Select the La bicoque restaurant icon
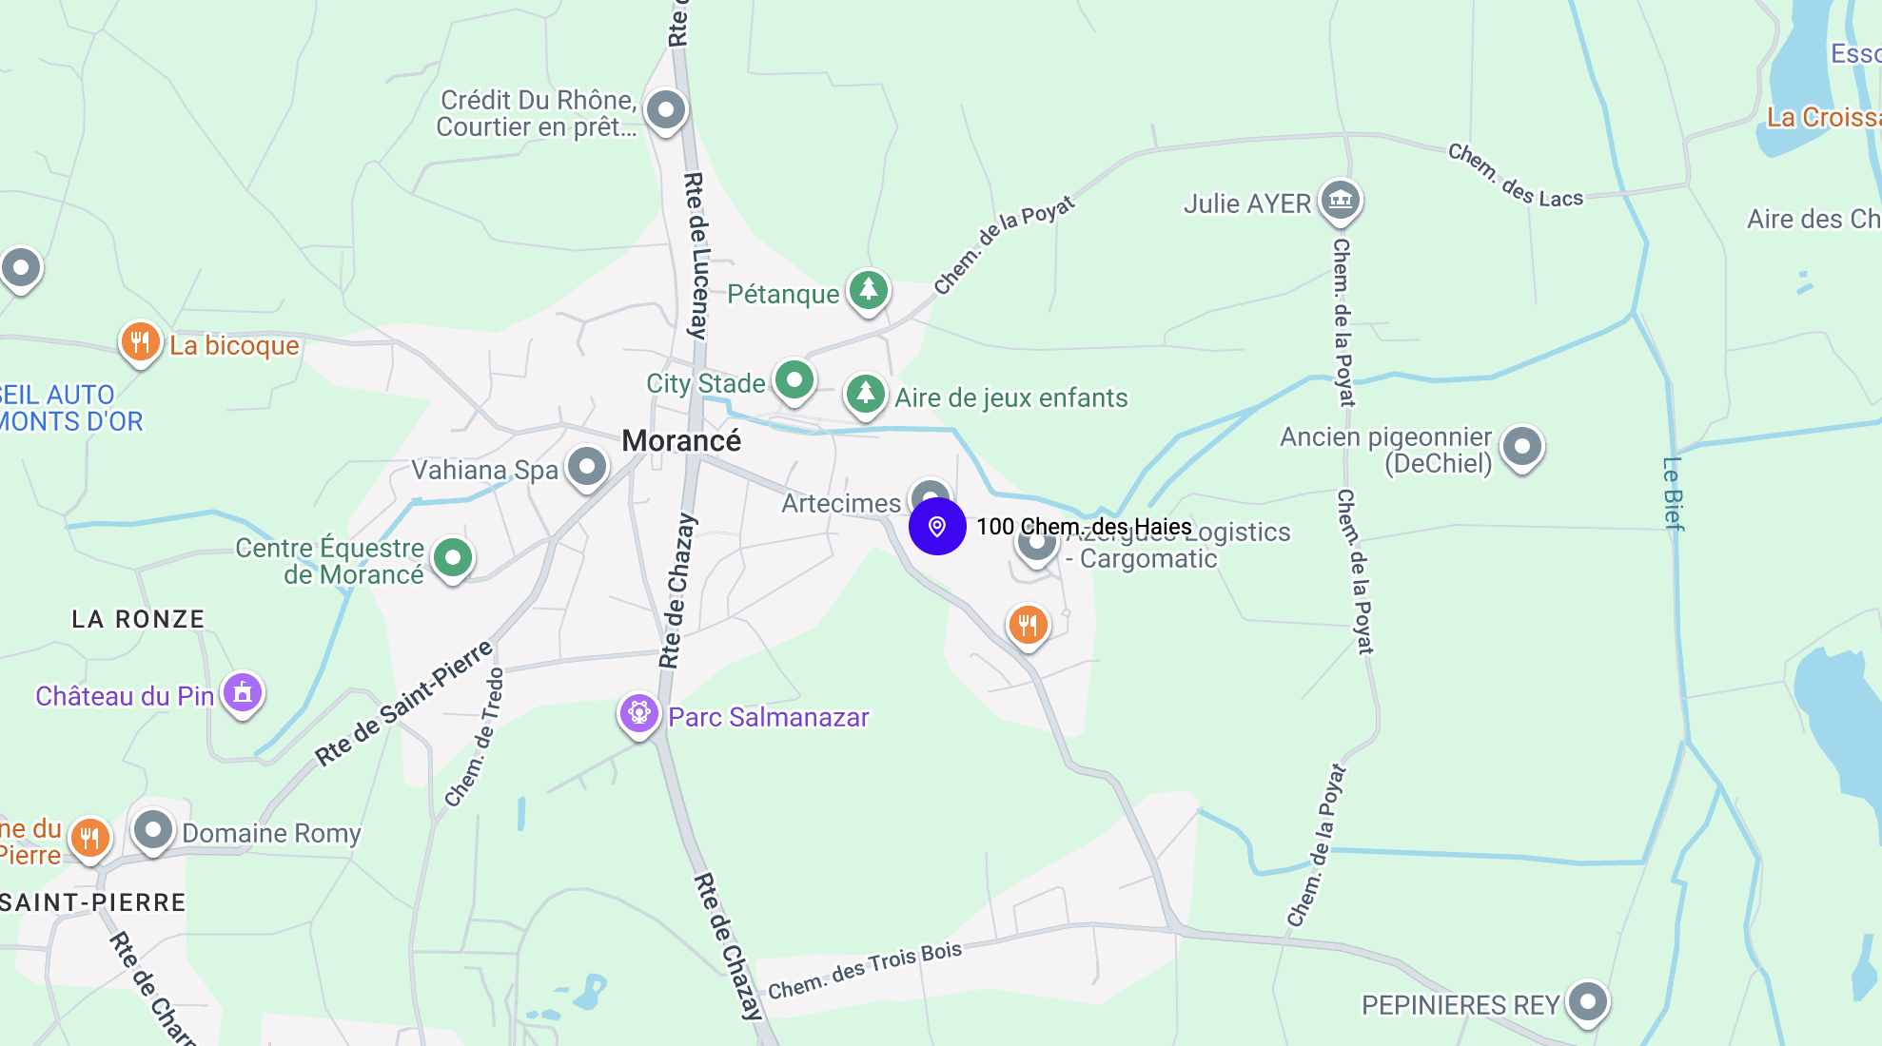 click(x=140, y=342)
